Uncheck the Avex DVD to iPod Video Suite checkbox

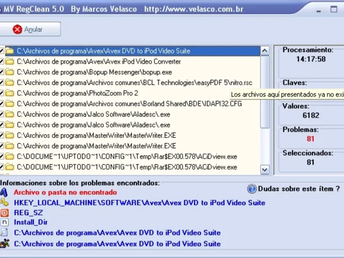2,51
